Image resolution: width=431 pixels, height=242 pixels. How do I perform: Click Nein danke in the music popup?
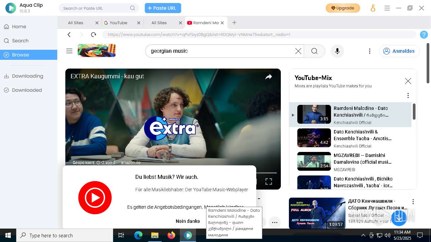[x=188, y=221]
